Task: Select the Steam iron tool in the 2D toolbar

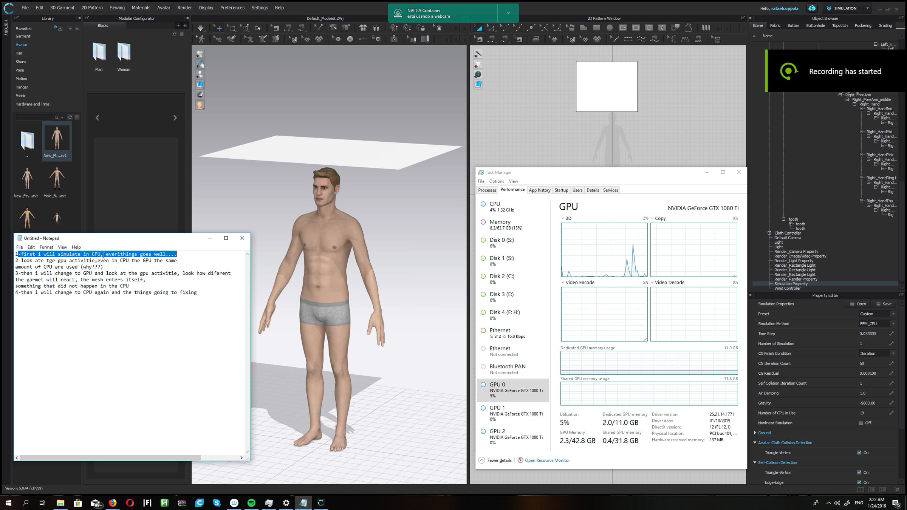Action: (536, 39)
